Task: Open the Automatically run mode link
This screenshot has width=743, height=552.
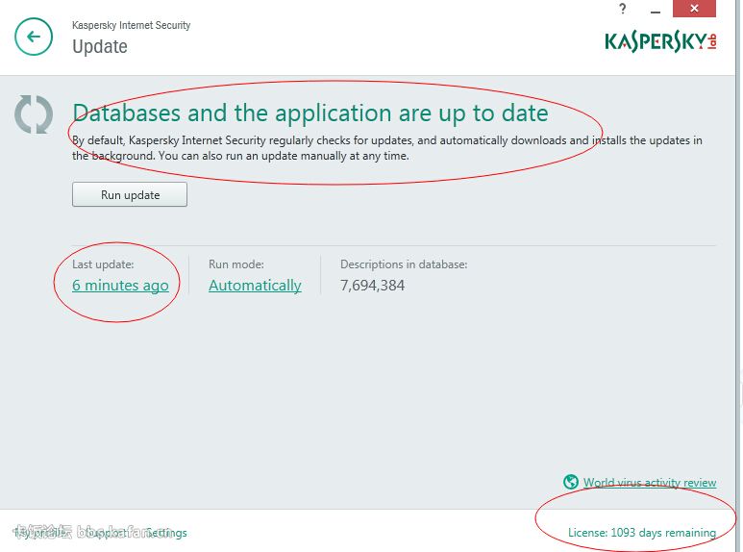Action: pos(255,285)
